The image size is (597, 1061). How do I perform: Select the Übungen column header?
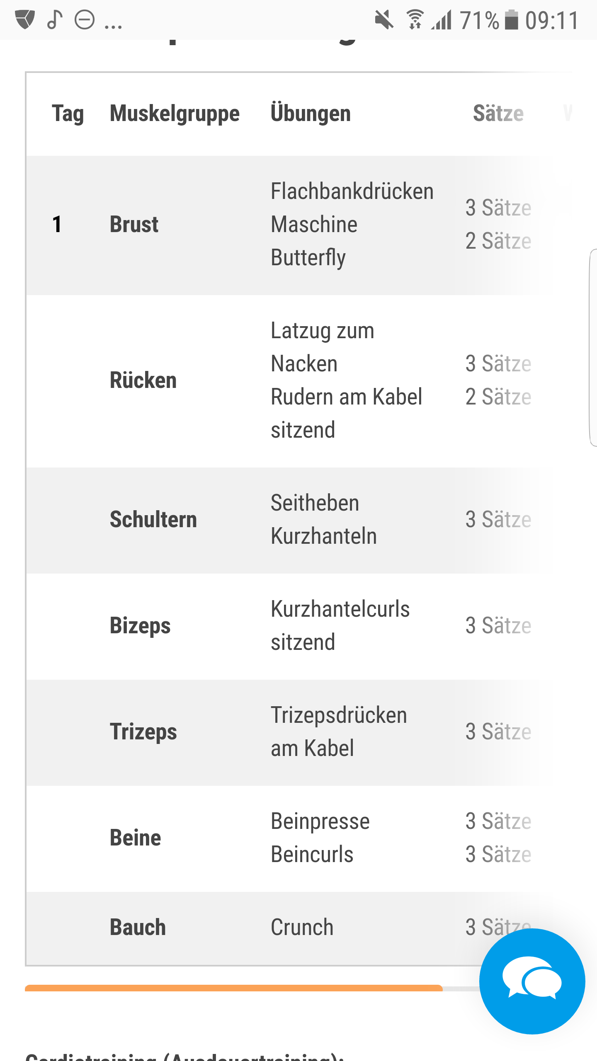click(311, 114)
